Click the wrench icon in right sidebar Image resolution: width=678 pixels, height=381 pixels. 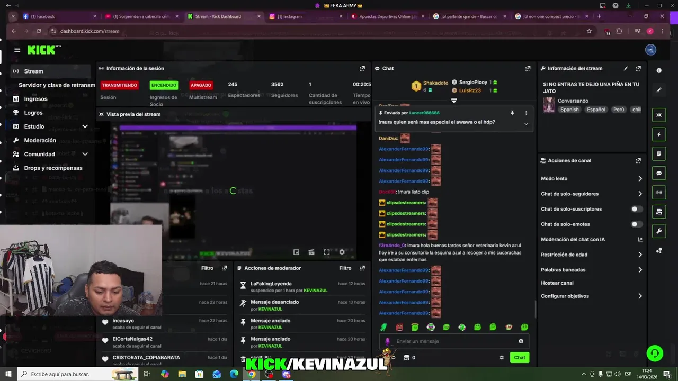coord(659,231)
